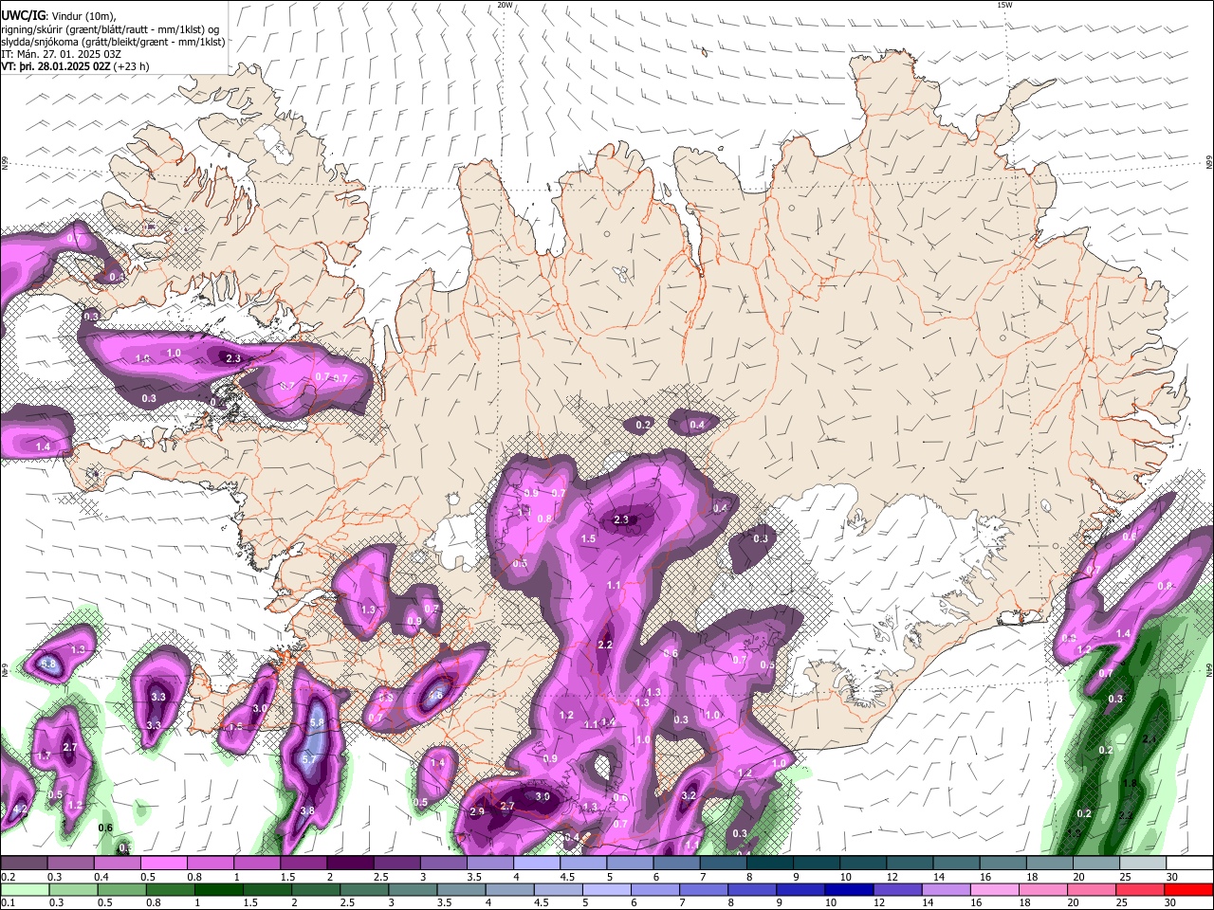
Task: Select rain legend swatch between 25 and 30
Action: click(x=1139, y=889)
